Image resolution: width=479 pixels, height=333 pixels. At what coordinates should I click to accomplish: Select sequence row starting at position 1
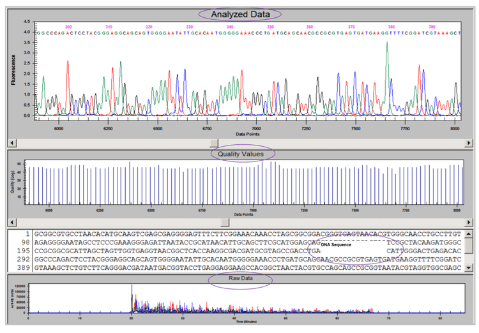click(243, 233)
